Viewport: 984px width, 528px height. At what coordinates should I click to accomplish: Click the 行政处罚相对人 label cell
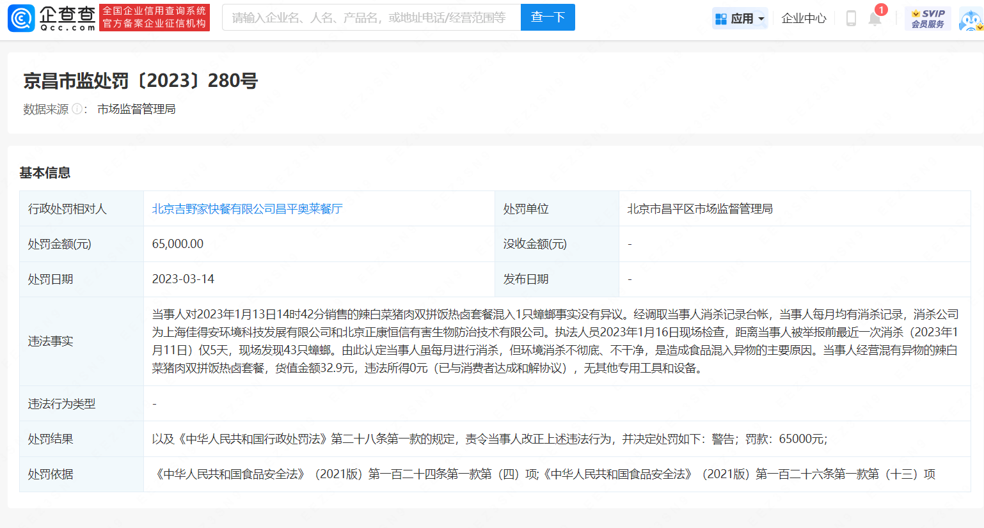click(x=82, y=209)
